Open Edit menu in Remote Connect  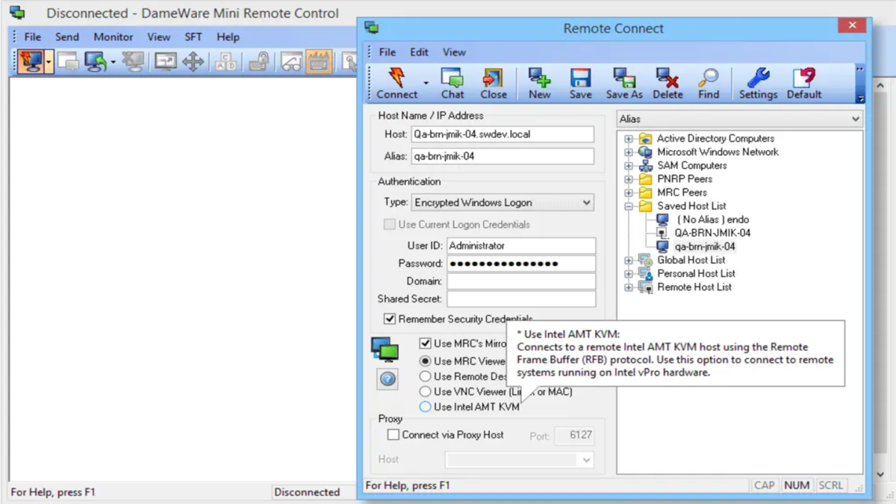coord(419,52)
